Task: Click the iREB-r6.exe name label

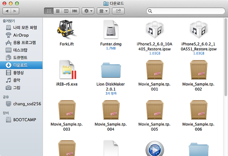Action: click(x=66, y=84)
